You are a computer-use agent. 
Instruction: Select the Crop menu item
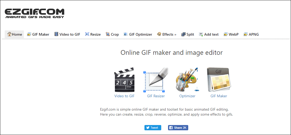(112, 34)
